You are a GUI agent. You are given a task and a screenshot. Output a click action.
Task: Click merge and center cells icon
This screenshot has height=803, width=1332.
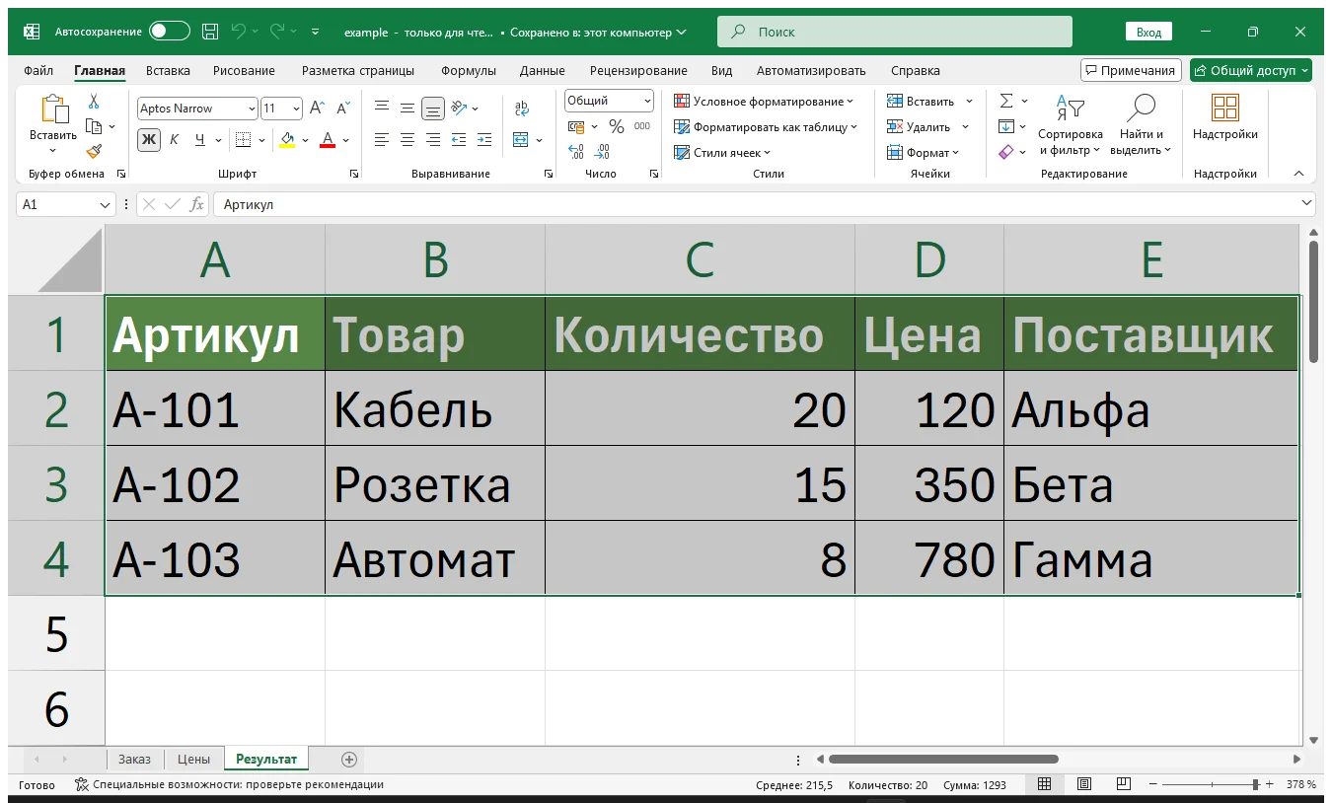522,139
